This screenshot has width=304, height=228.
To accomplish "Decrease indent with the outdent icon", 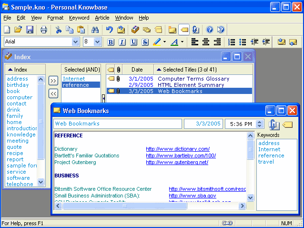I will tap(254, 42).
